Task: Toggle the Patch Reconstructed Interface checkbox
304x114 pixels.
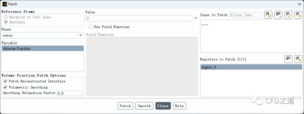Action: pyautogui.click(x=5, y=81)
